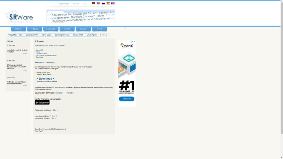Click the AdChoices triangle icon
Viewport: 283px width, 159px height.
point(132,41)
